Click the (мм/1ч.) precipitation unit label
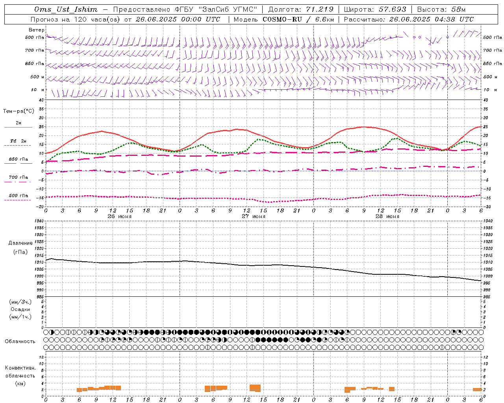The height and width of the screenshot is (403, 504). pos(20,317)
